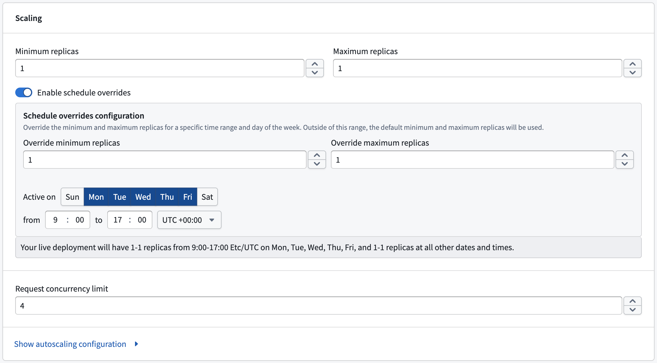Increase Minimum replicas with up arrow
This screenshot has width=657, height=363.
315,64
